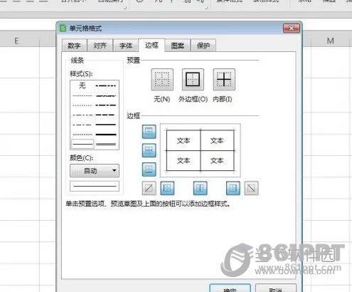Open the color (颜色) dropdown set to 自动

point(95,170)
